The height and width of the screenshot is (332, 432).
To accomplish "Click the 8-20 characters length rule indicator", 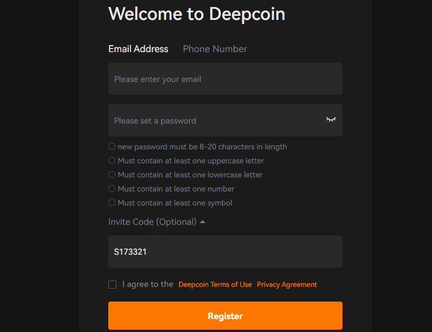I will click(112, 146).
